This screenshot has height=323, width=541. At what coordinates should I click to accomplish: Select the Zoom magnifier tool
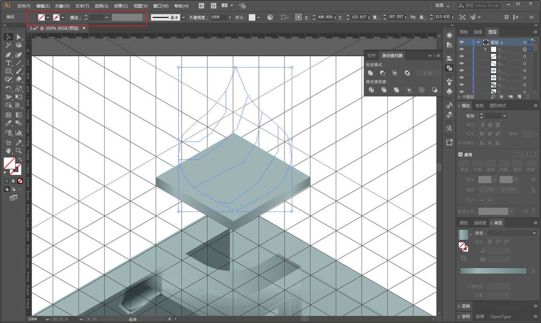coord(18,150)
